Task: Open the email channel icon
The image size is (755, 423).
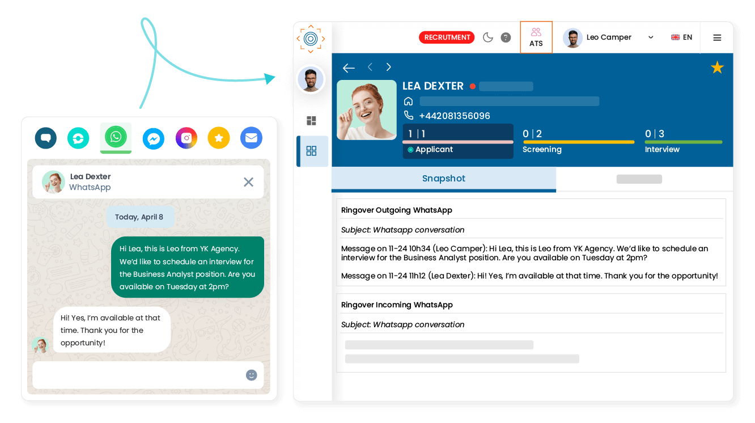Action: pyautogui.click(x=251, y=138)
